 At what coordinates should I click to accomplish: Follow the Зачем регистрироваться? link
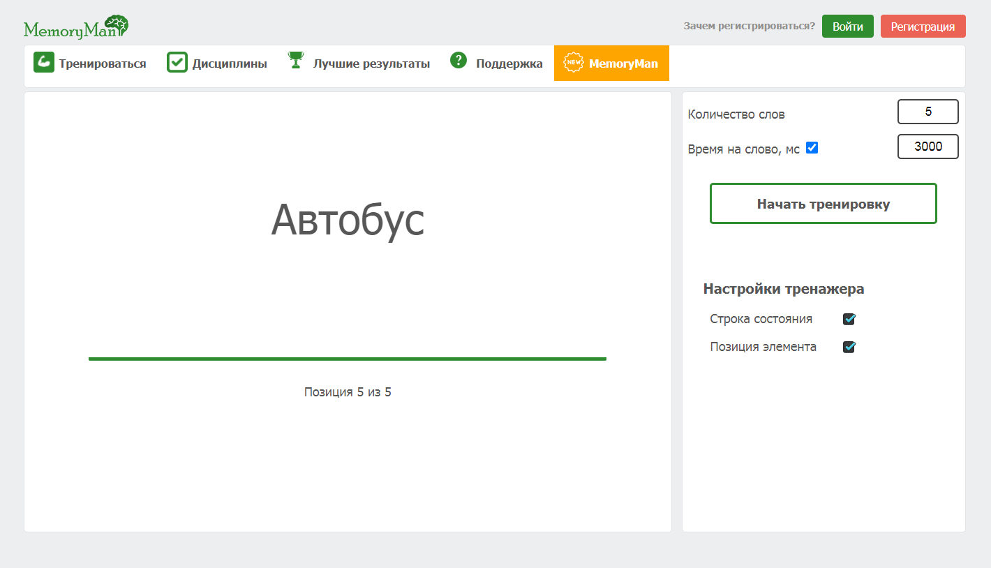tap(750, 27)
